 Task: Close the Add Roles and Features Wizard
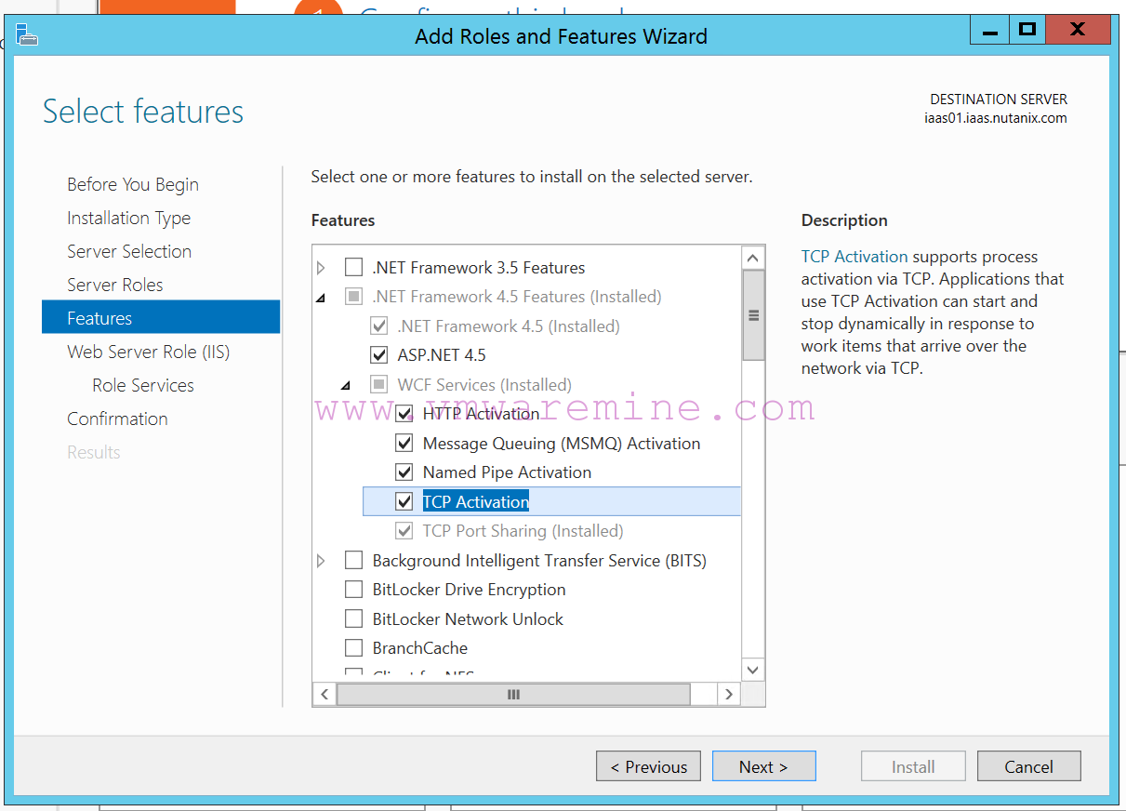tap(1078, 30)
